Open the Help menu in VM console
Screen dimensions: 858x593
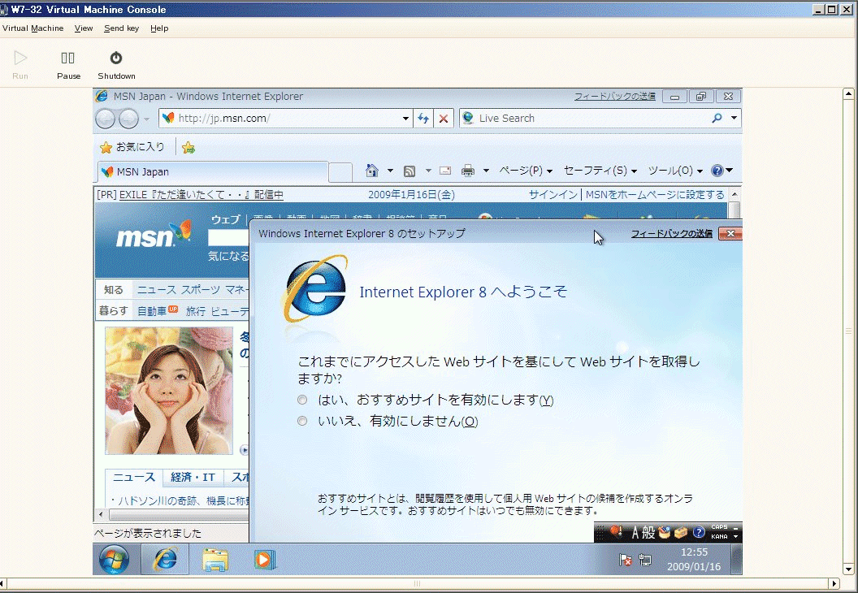pyautogui.click(x=159, y=28)
